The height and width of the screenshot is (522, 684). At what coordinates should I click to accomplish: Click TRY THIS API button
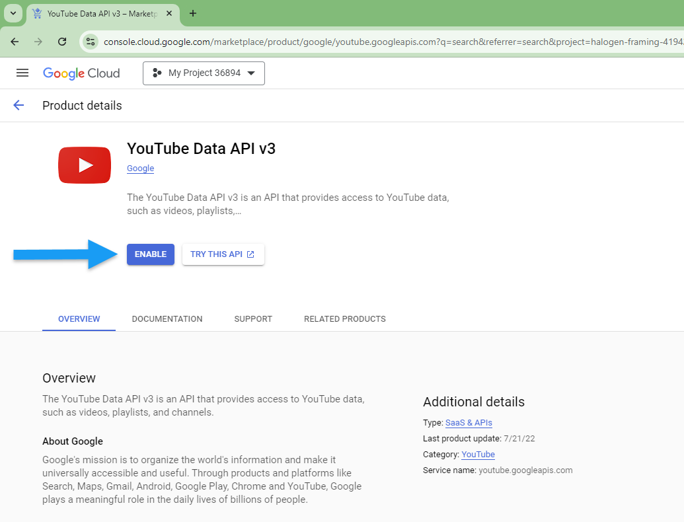click(223, 254)
